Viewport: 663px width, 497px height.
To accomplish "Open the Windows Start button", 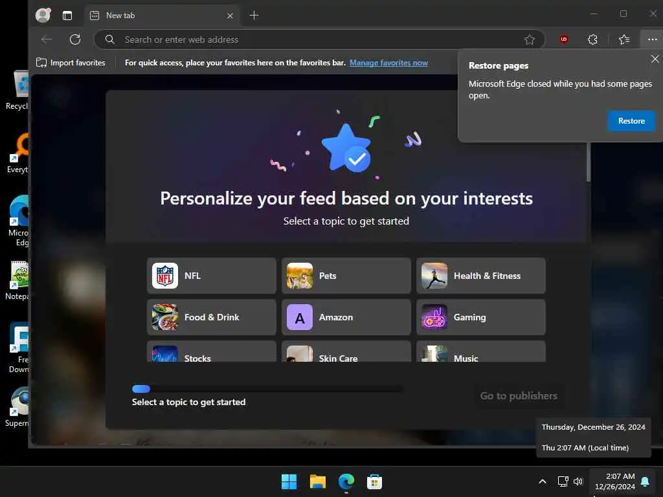I will click(289, 481).
